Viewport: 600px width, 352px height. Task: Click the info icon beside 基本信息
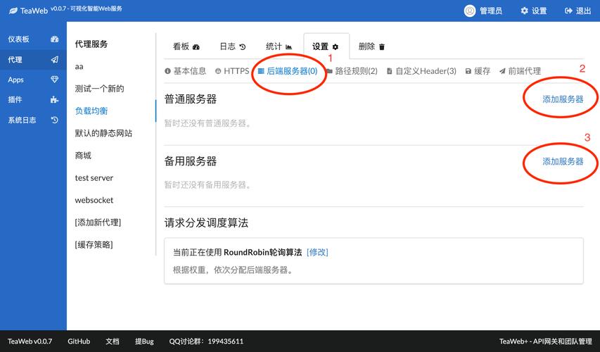[x=167, y=71]
